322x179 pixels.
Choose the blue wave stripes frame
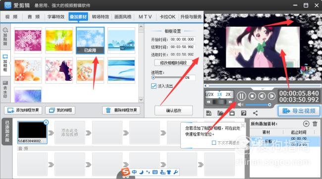click(121, 70)
